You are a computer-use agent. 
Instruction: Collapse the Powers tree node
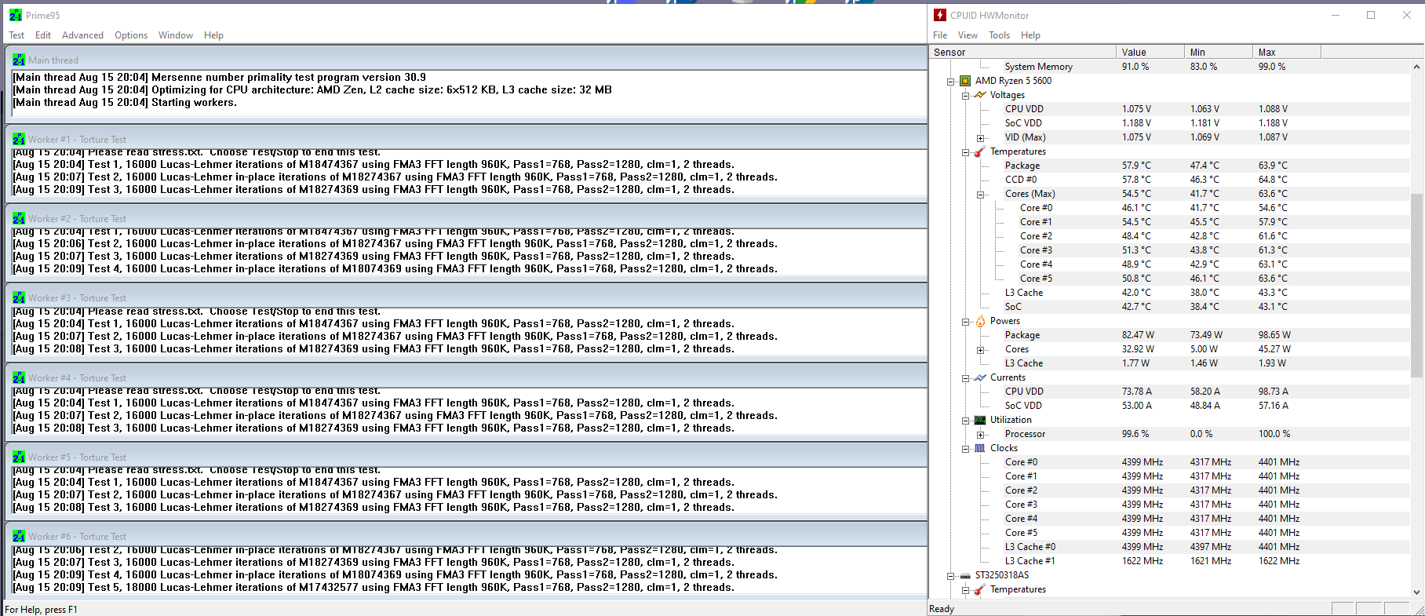(965, 321)
